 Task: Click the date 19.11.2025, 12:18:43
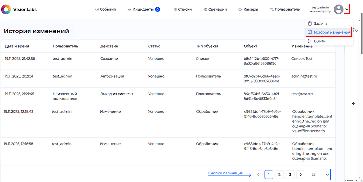click(19, 111)
